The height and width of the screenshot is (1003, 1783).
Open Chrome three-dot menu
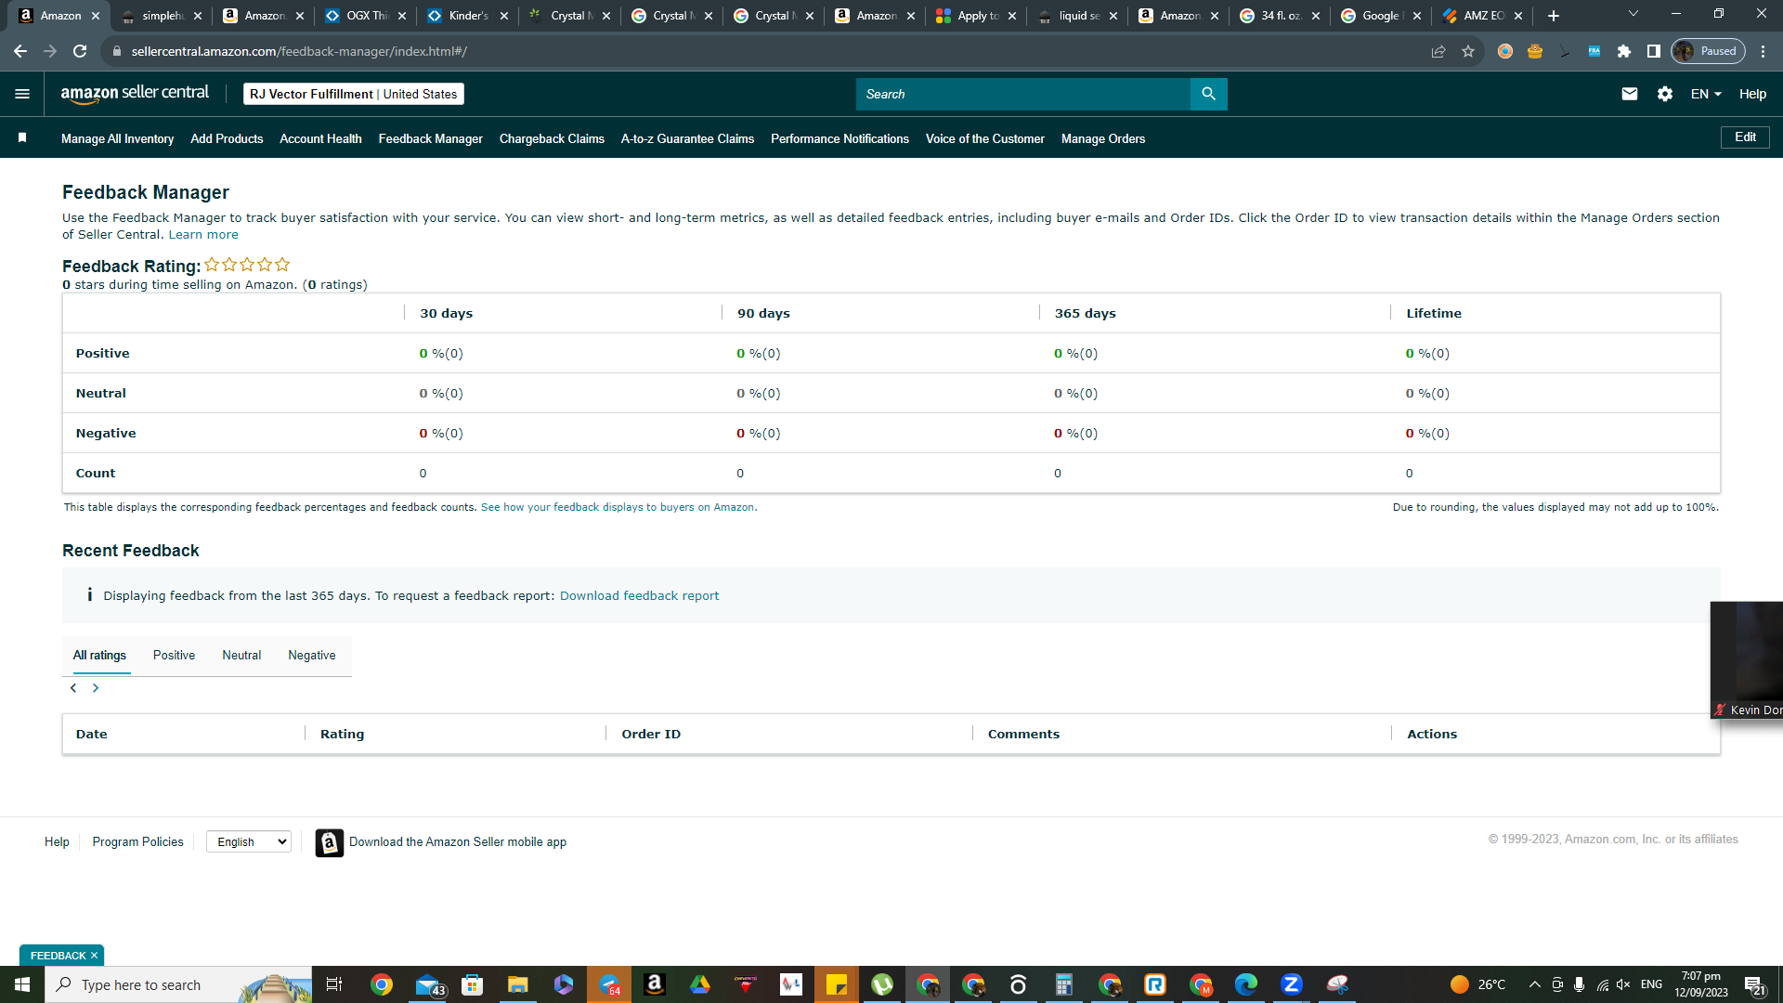point(1763,51)
